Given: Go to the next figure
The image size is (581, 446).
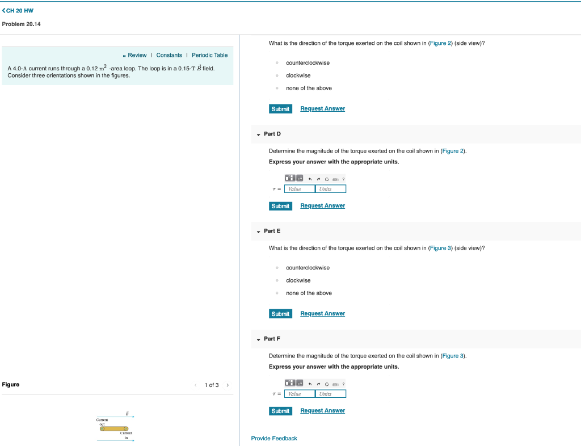Looking at the screenshot, I should (x=228, y=385).
